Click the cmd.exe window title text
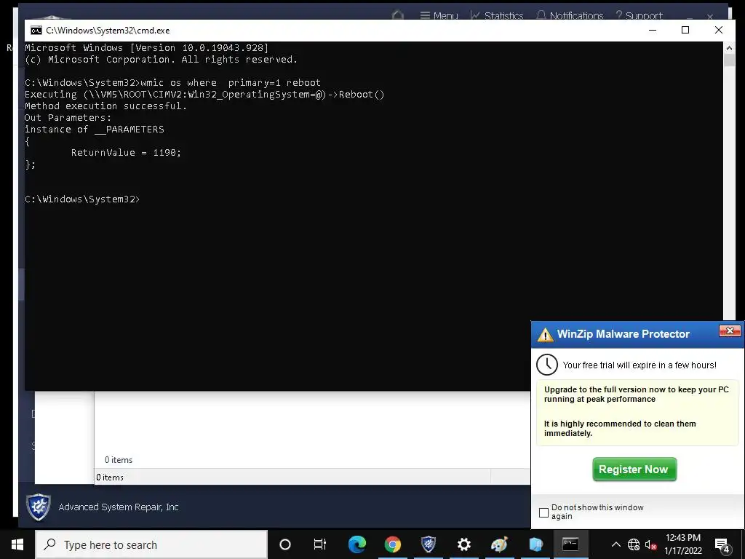Screen dimensions: 745x559 click(108, 31)
